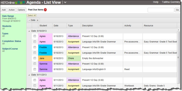Viewport: 182px width, 91px height.
Task: Sort by Date column header
Action: click(59, 26)
